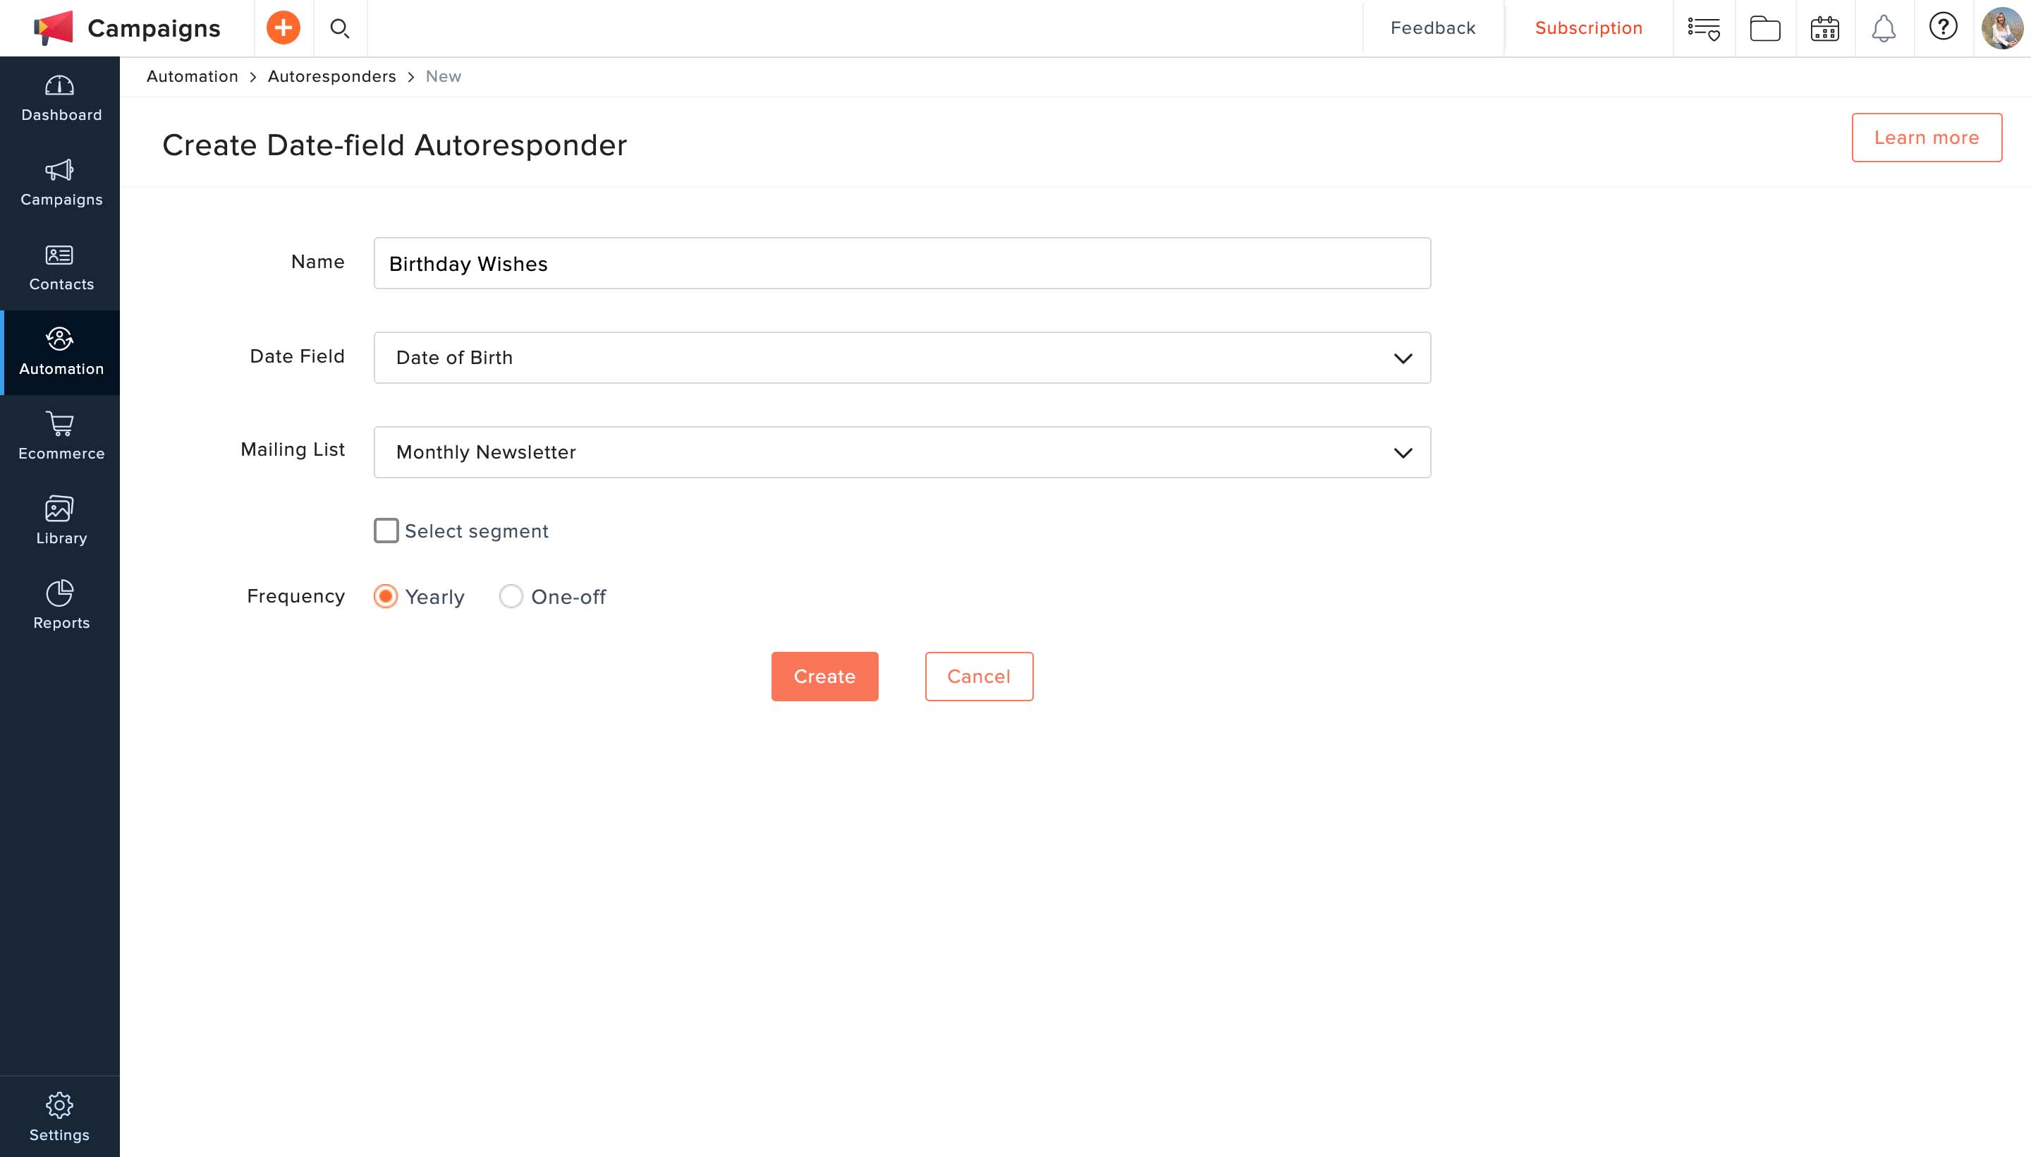This screenshot has height=1157, width=2031.
Task: Open search with the magnifier icon
Action: pos(340,29)
